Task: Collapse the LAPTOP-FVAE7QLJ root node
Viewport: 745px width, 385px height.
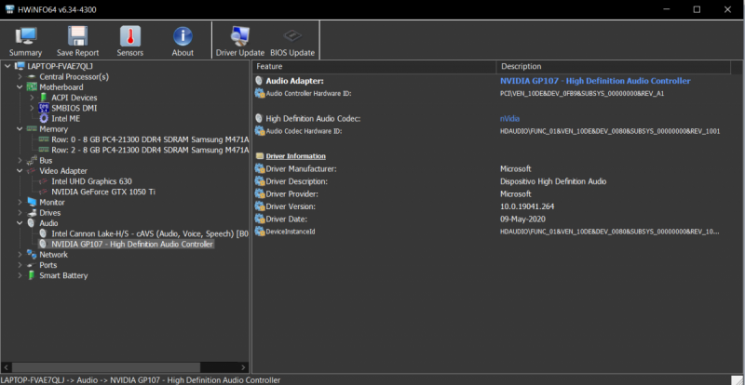Action: [x=7, y=66]
